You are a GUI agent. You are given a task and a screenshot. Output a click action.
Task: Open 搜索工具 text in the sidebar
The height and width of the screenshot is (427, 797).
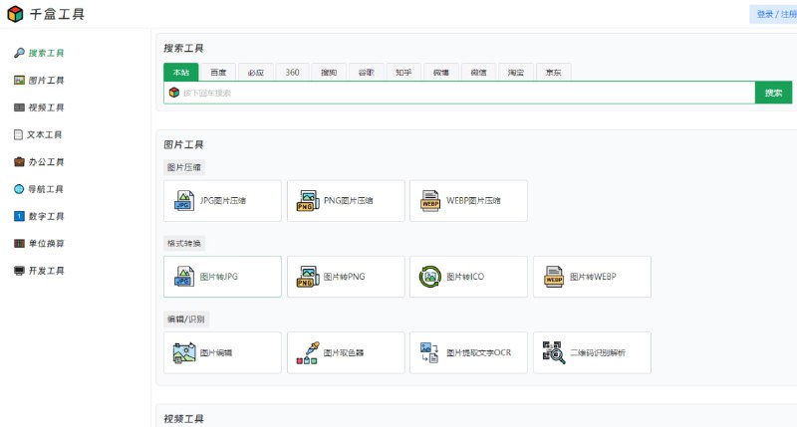46,53
